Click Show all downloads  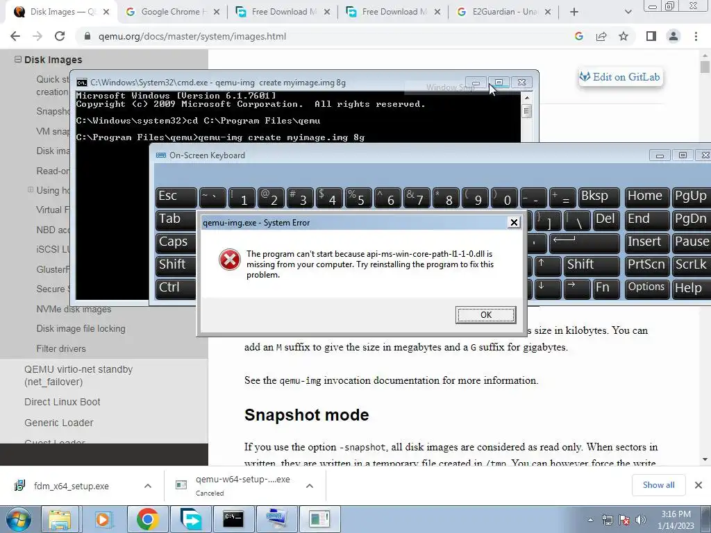point(658,485)
